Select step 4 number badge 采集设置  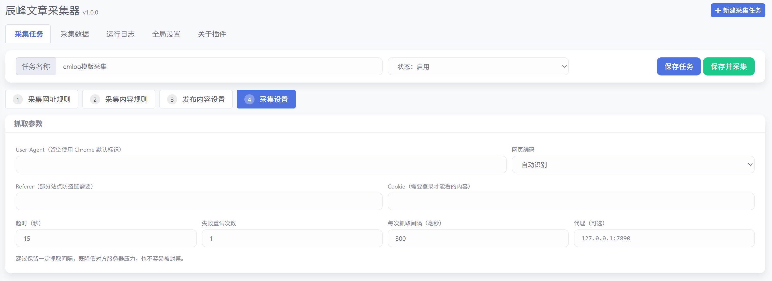[249, 99]
